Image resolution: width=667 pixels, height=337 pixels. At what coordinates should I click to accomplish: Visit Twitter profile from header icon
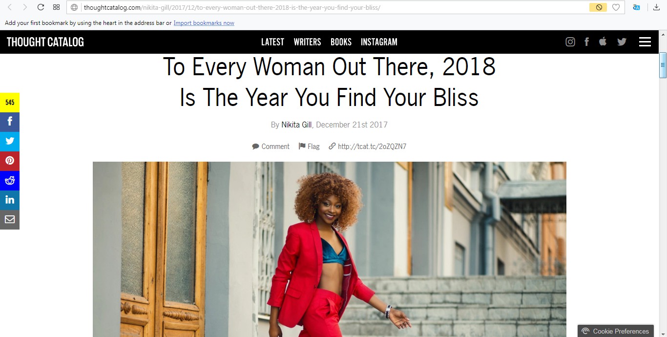[622, 42]
